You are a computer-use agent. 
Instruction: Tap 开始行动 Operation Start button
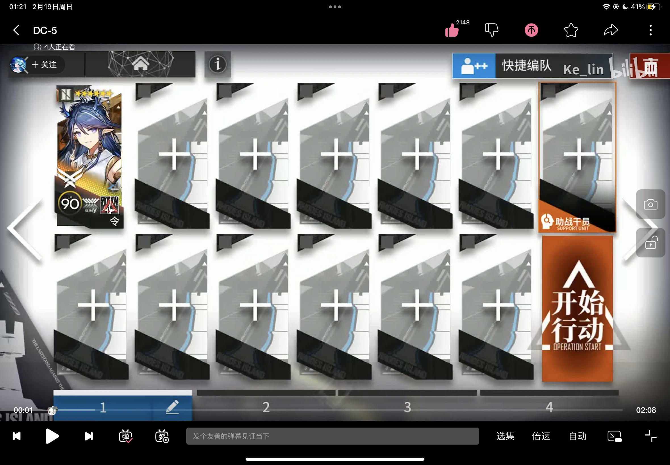[577, 308]
